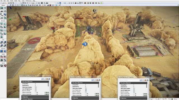Click Go to Builder Brush icon
This screenshot has height=100, width=179.
pos(5,66)
